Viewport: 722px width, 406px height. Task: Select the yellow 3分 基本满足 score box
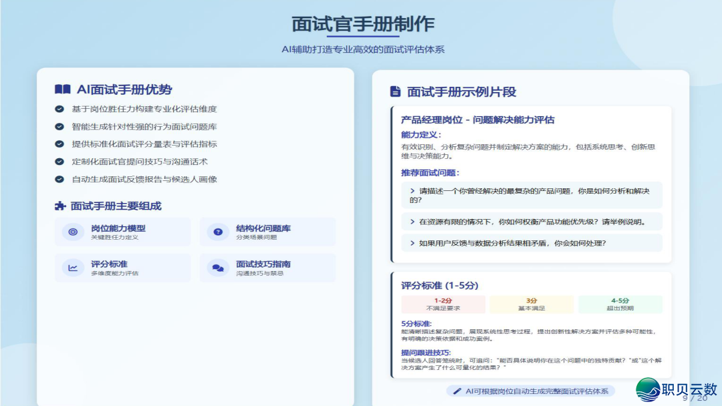click(x=531, y=304)
